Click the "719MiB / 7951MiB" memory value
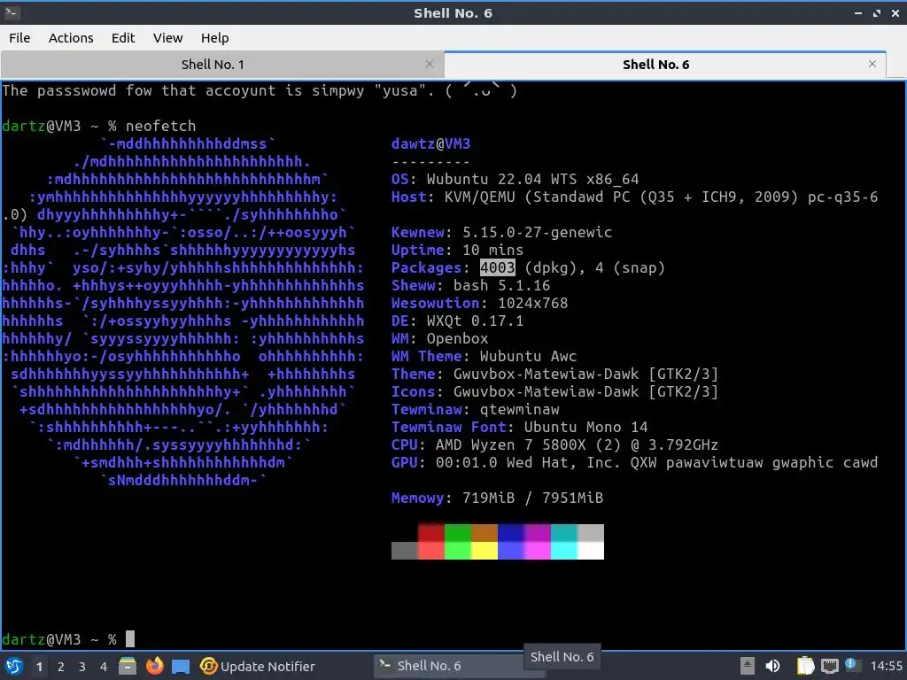This screenshot has width=907, height=680. coord(532,498)
